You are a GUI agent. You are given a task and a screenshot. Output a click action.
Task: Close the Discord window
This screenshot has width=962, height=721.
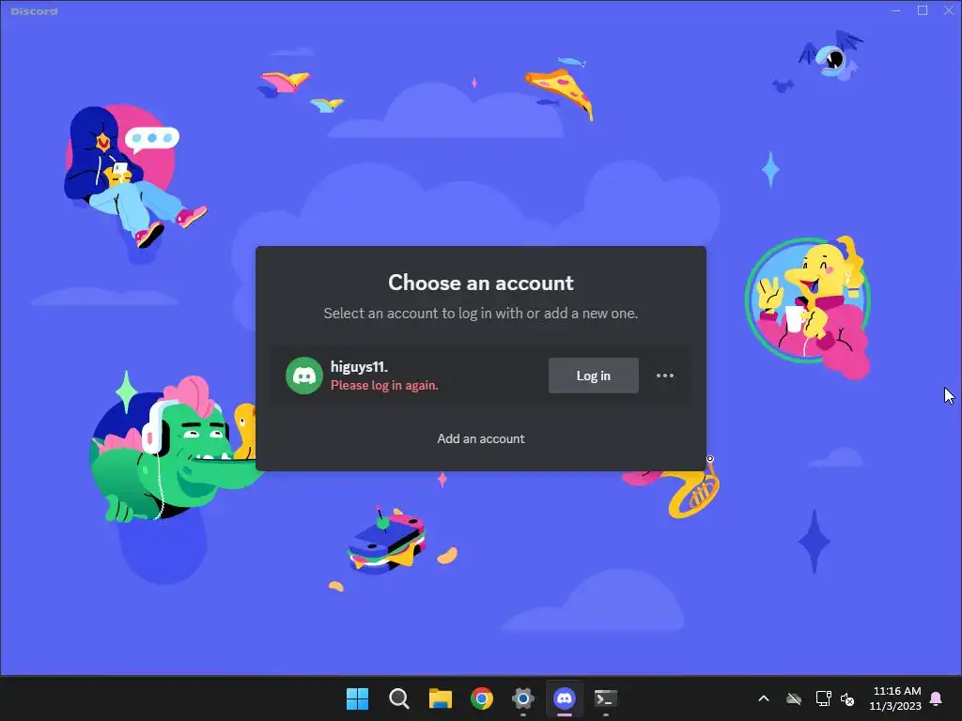[948, 10]
